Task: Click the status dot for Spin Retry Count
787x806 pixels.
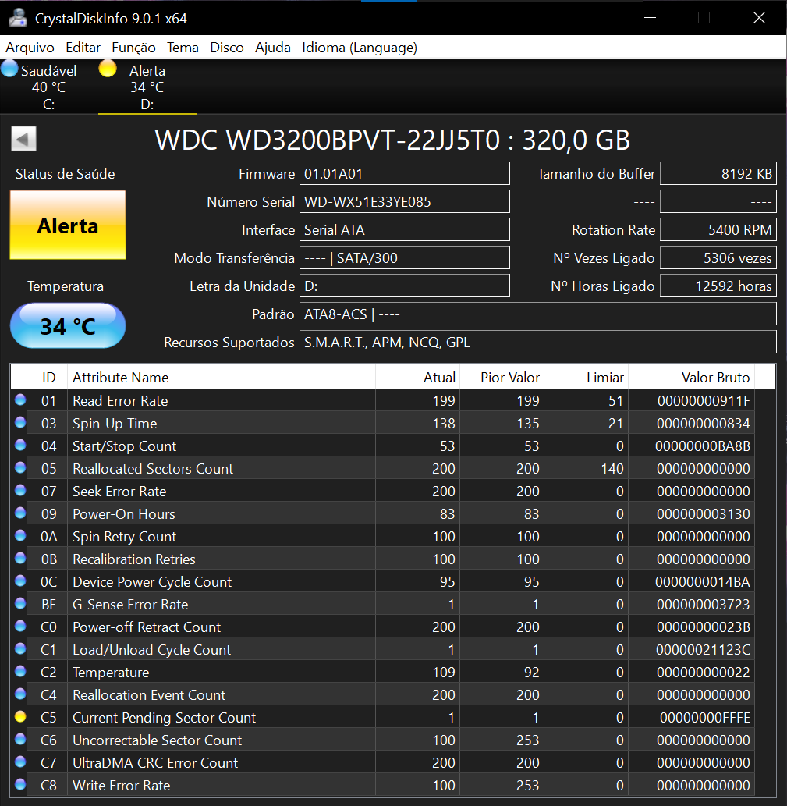Action: coord(20,535)
